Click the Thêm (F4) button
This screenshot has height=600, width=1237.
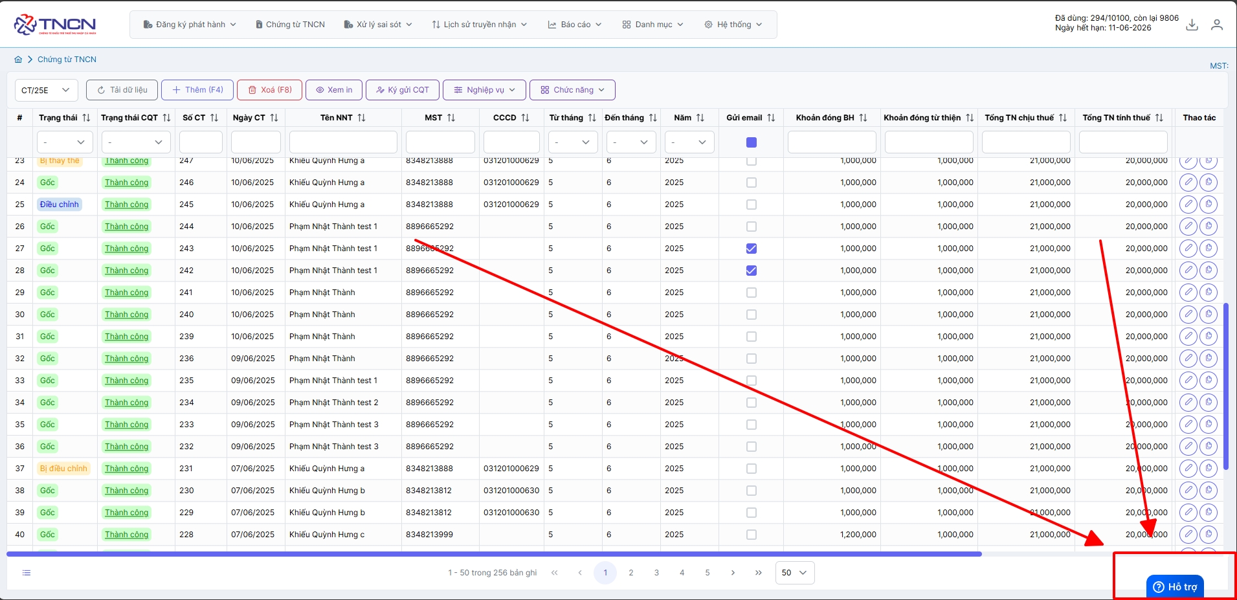click(197, 90)
